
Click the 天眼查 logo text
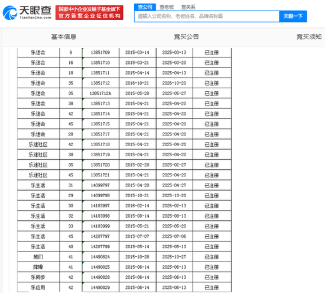35,11
